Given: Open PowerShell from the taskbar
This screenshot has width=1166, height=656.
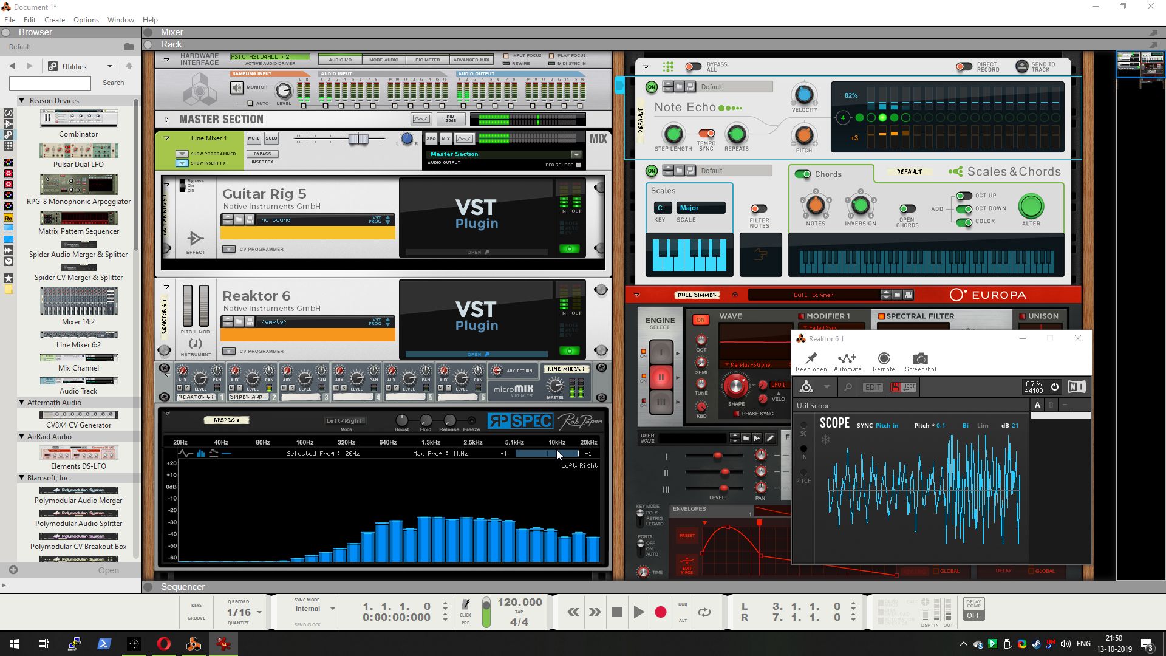Looking at the screenshot, I should (x=104, y=644).
